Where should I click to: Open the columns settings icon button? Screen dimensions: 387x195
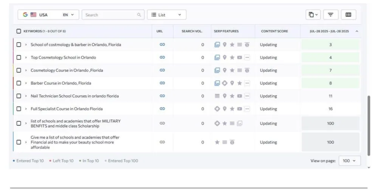(348, 15)
